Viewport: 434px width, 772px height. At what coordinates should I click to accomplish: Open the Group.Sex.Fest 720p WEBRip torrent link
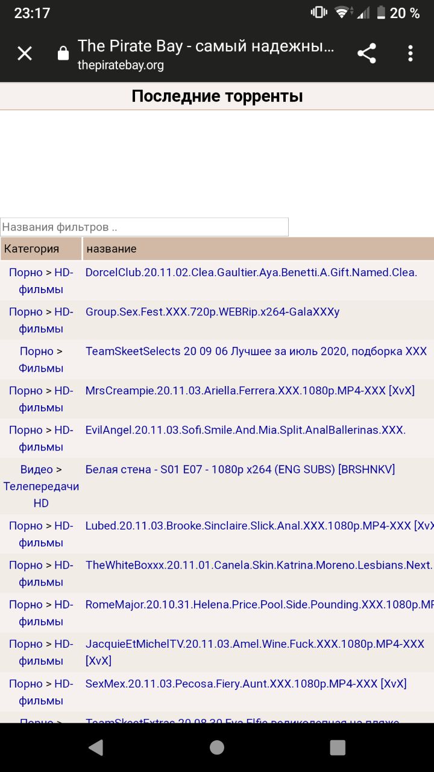click(213, 312)
